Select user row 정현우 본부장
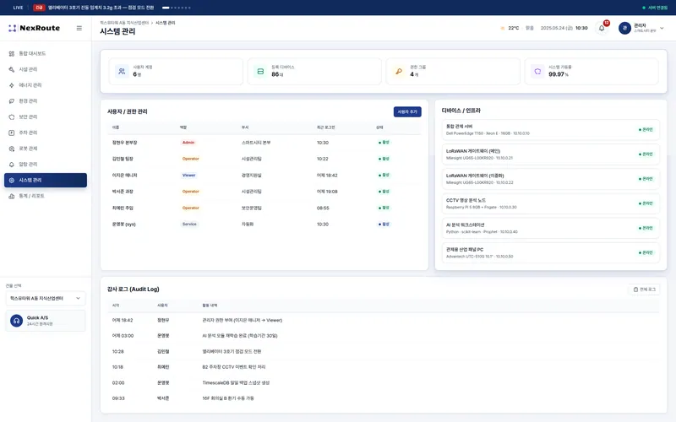Viewport: 676px width, 422px height. pyautogui.click(x=264, y=143)
